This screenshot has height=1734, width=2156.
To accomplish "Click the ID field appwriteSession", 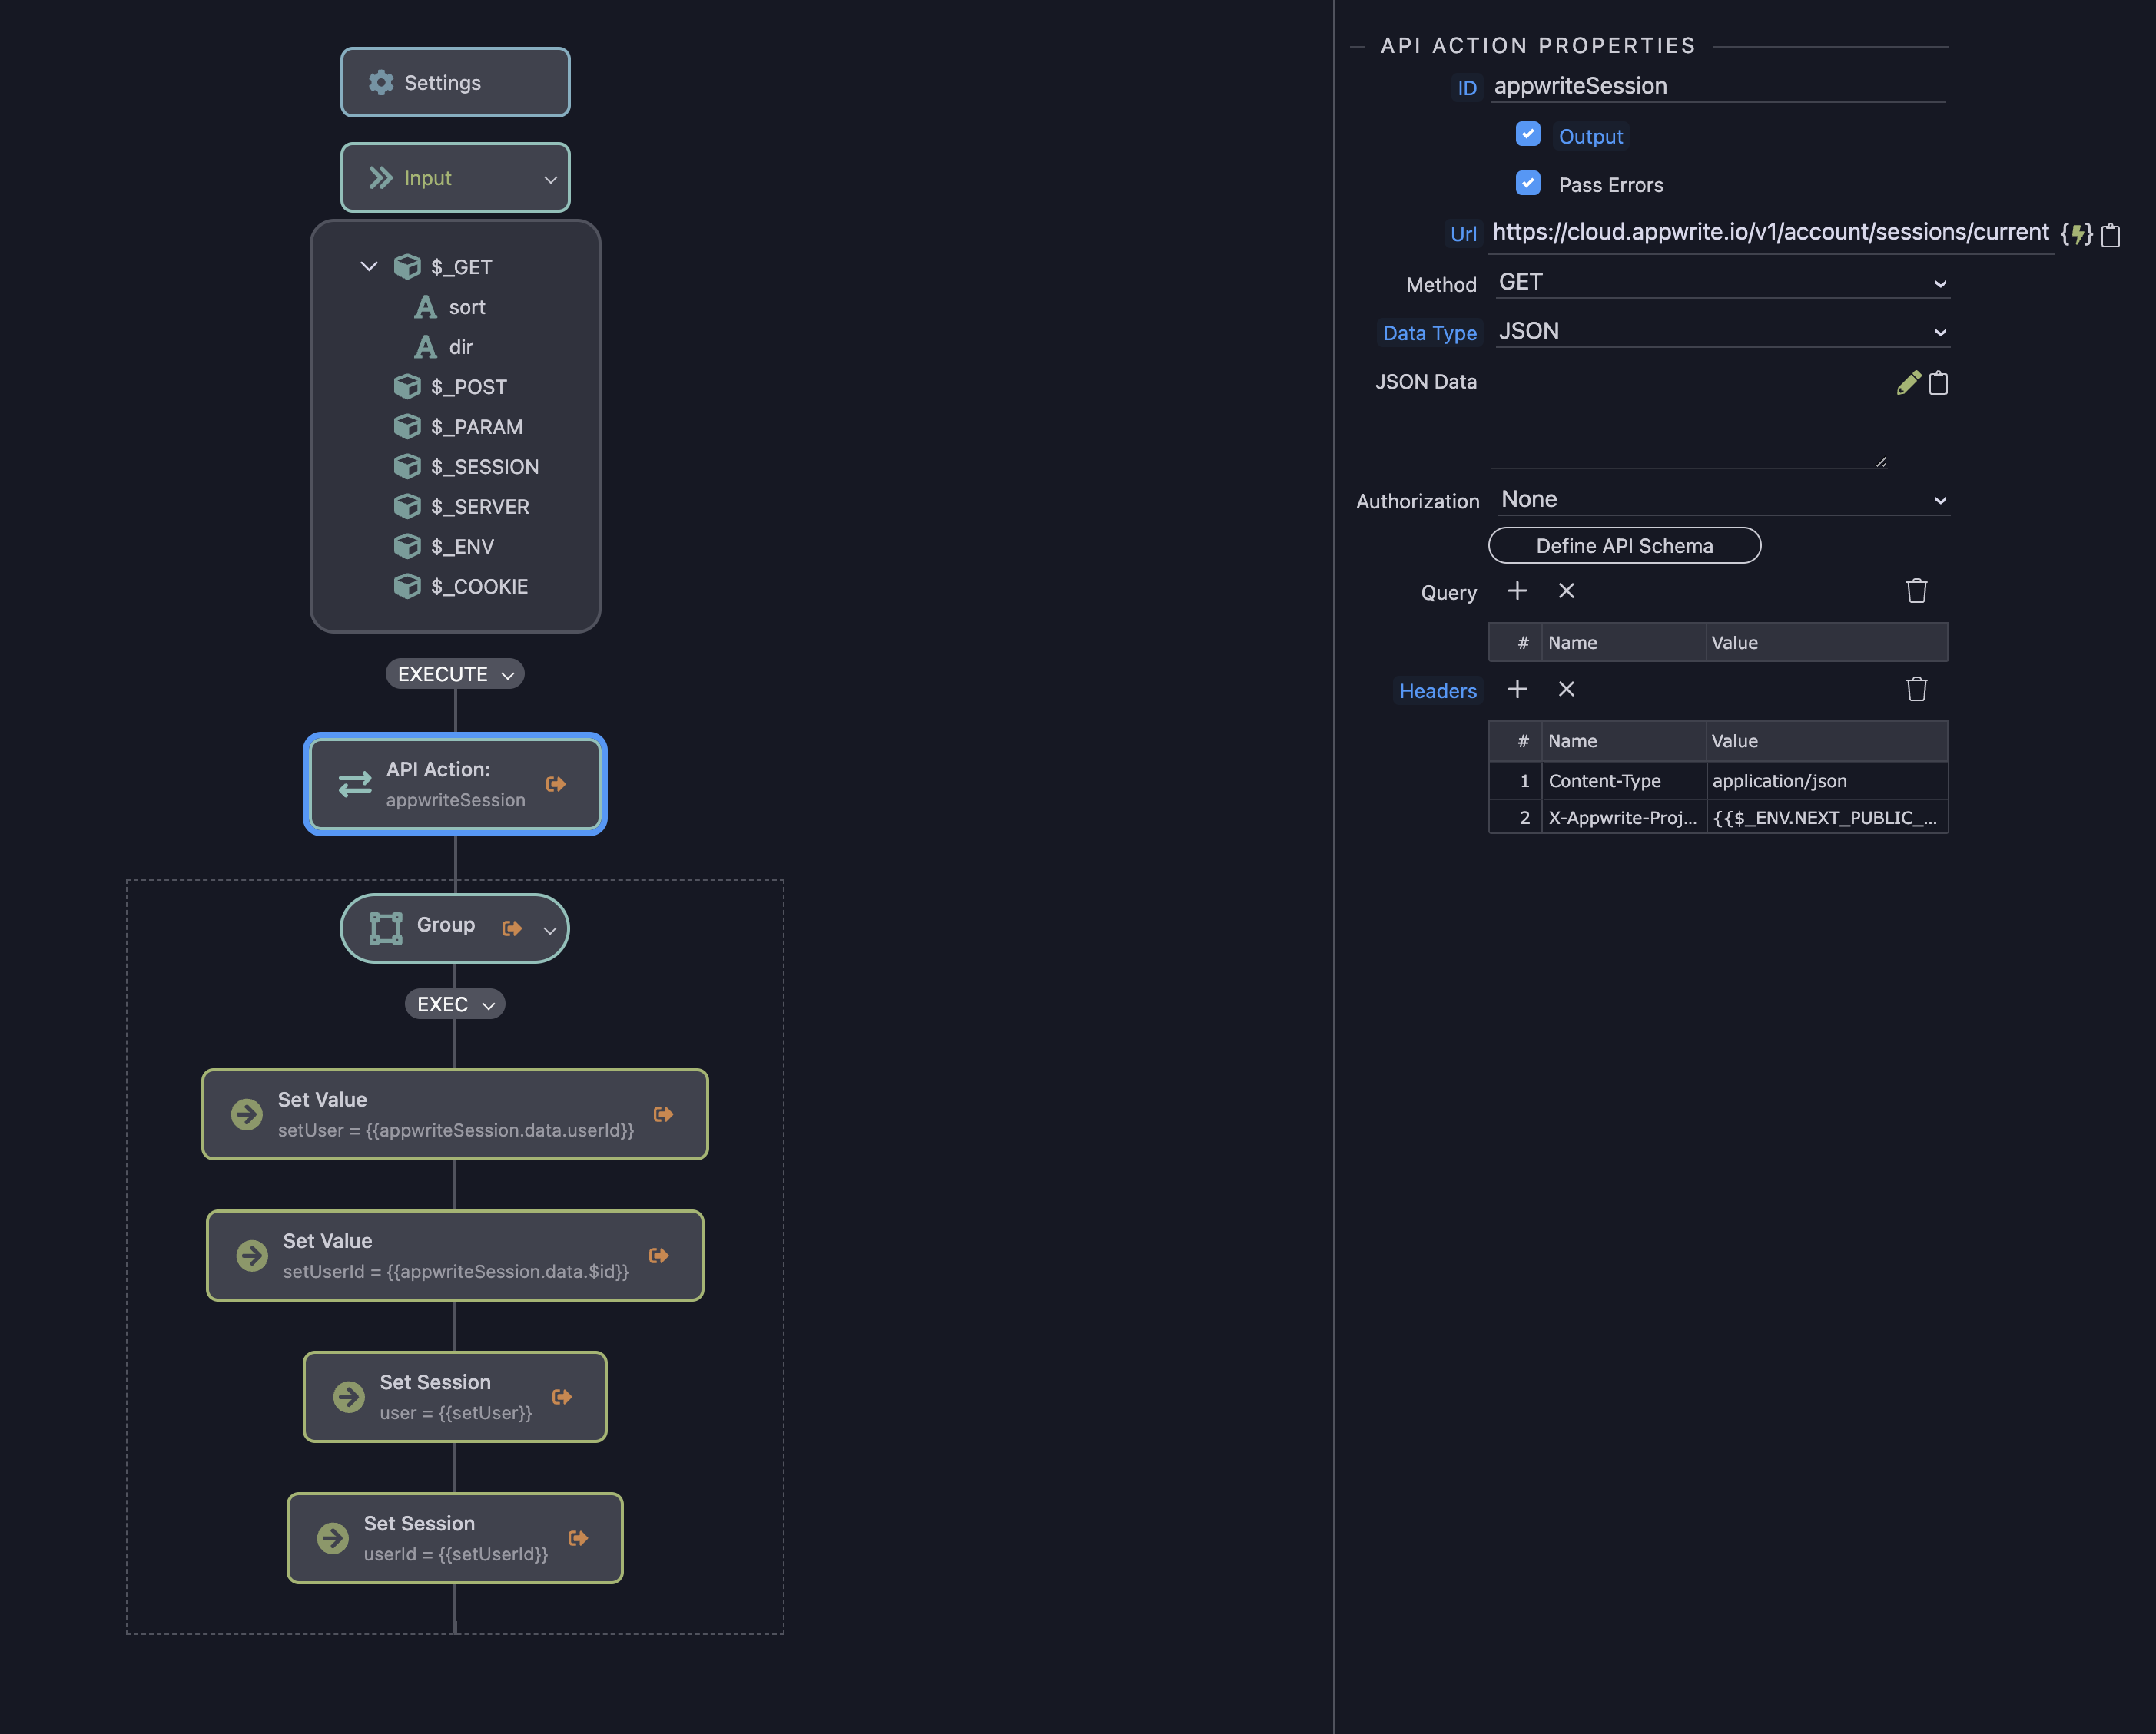I will pos(1718,87).
